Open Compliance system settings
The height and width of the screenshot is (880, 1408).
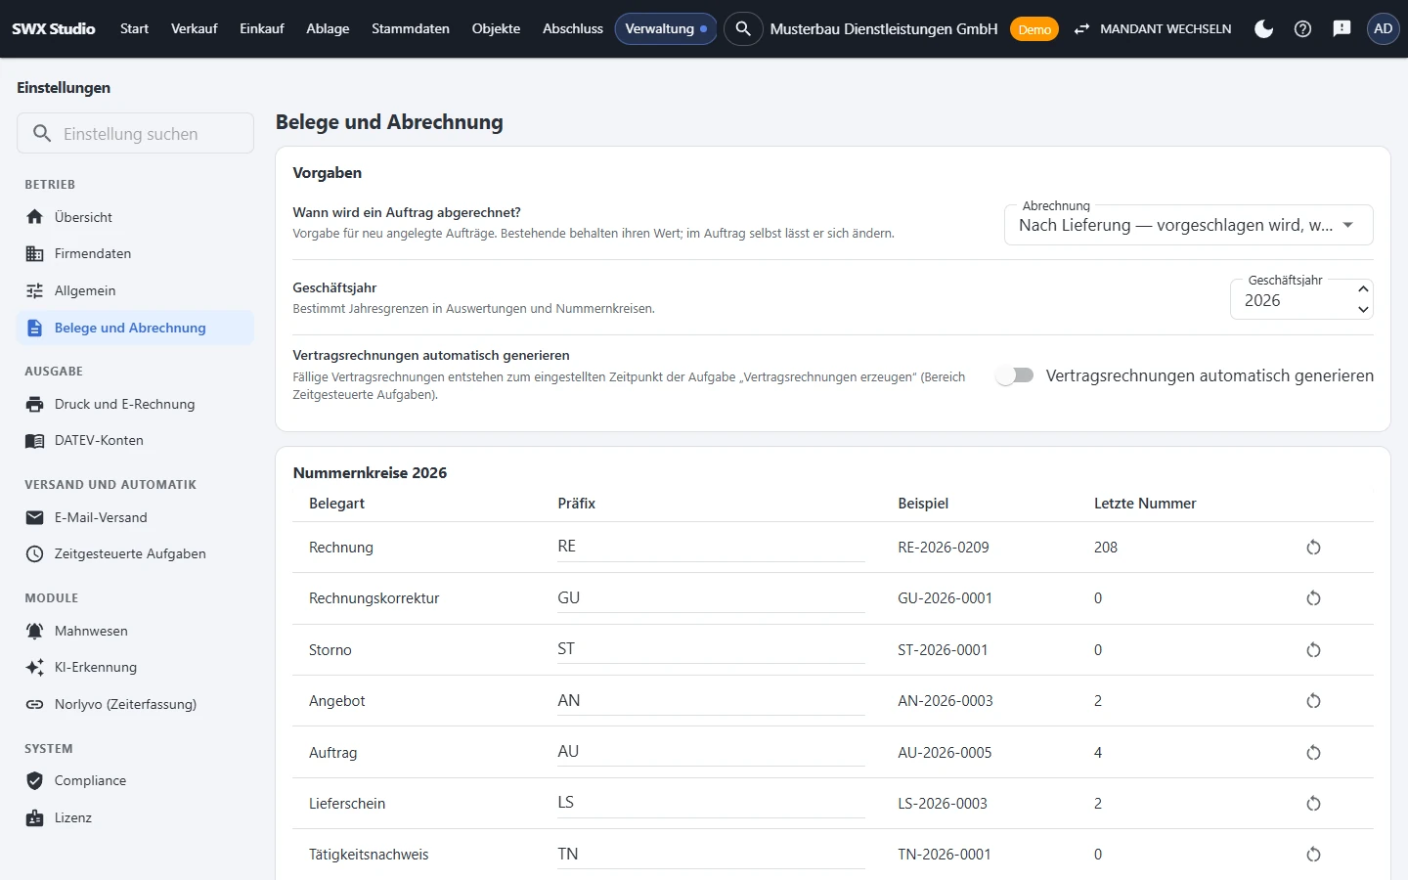[x=135, y=781]
